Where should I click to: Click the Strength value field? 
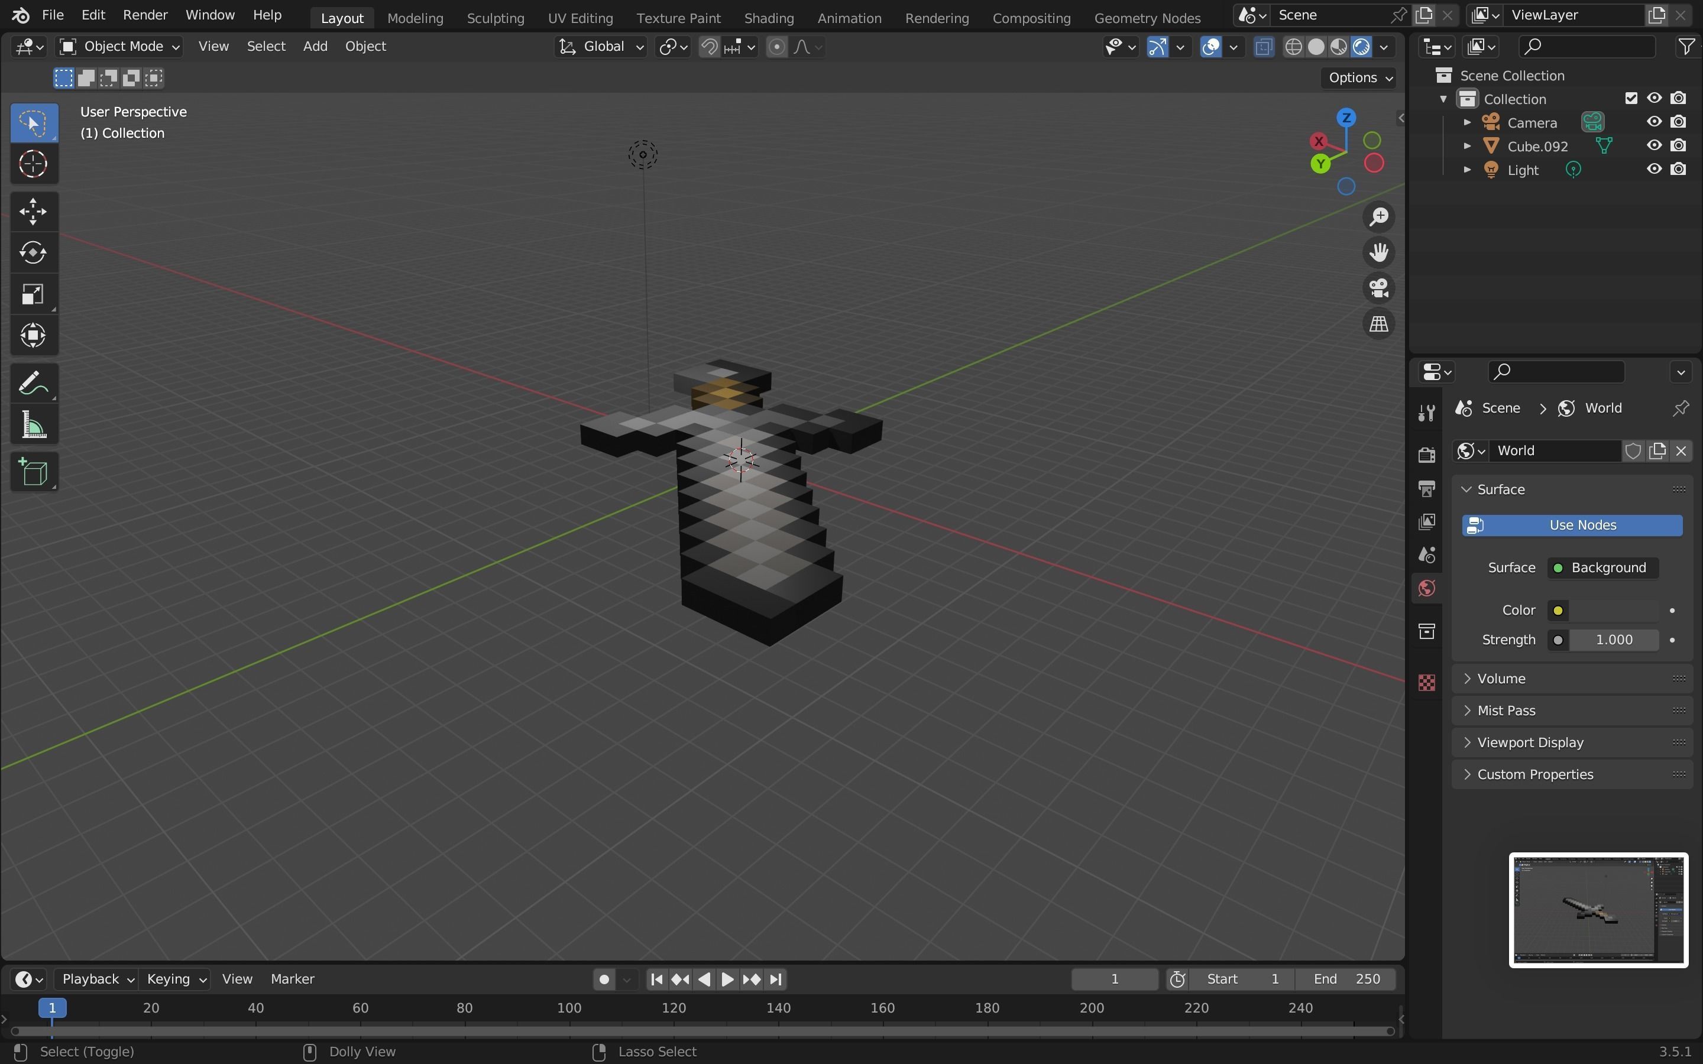(1614, 640)
